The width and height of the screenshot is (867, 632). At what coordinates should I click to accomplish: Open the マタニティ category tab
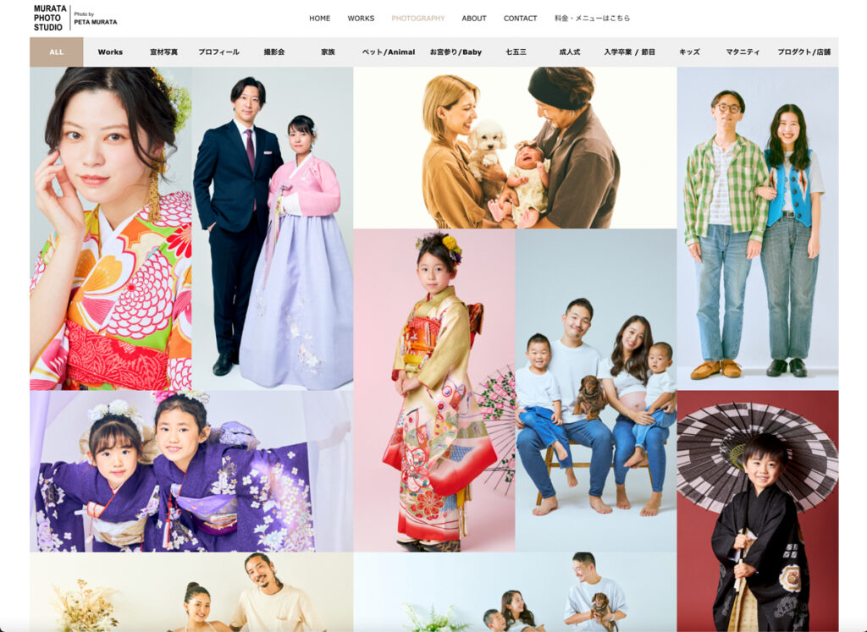[x=743, y=52]
